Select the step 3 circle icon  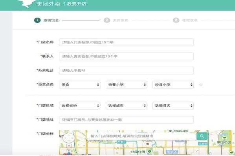coord(176,20)
